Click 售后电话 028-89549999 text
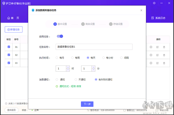The width and height of the screenshot is (174, 115). click(x=102, y=110)
